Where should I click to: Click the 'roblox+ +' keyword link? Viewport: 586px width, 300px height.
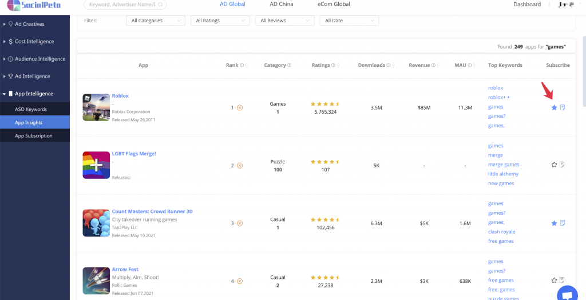click(x=499, y=97)
